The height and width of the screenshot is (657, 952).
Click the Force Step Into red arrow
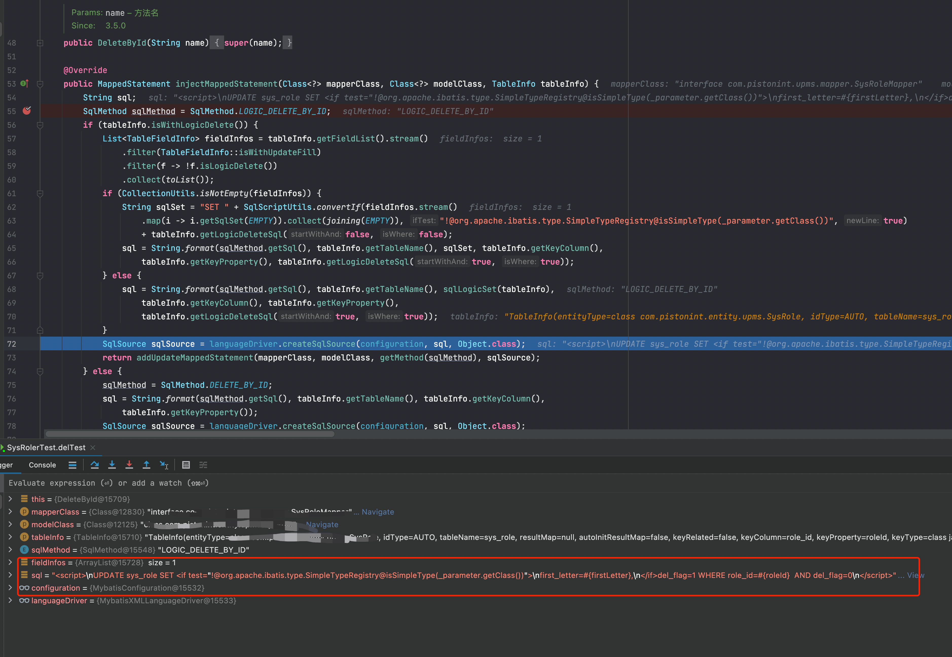pyautogui.click(x=129, y=465)
